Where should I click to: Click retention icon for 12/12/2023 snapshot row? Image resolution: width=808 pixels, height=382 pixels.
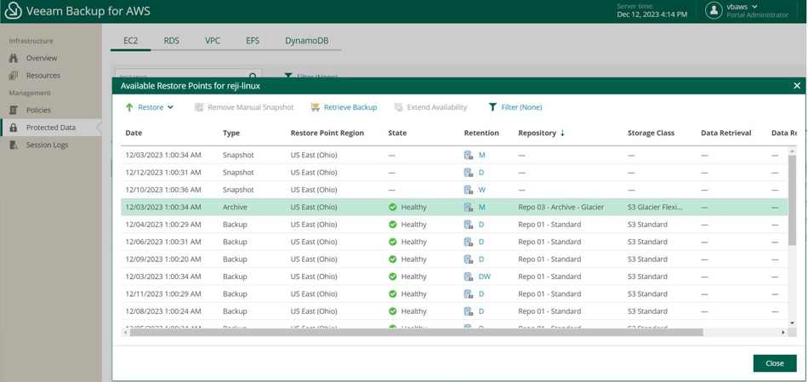click(469, 173)
